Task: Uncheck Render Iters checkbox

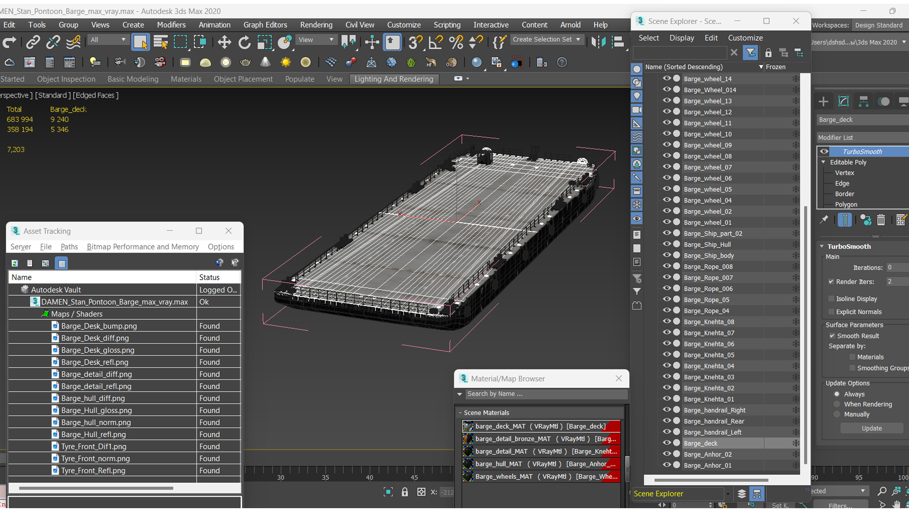Action: point(831,282)
